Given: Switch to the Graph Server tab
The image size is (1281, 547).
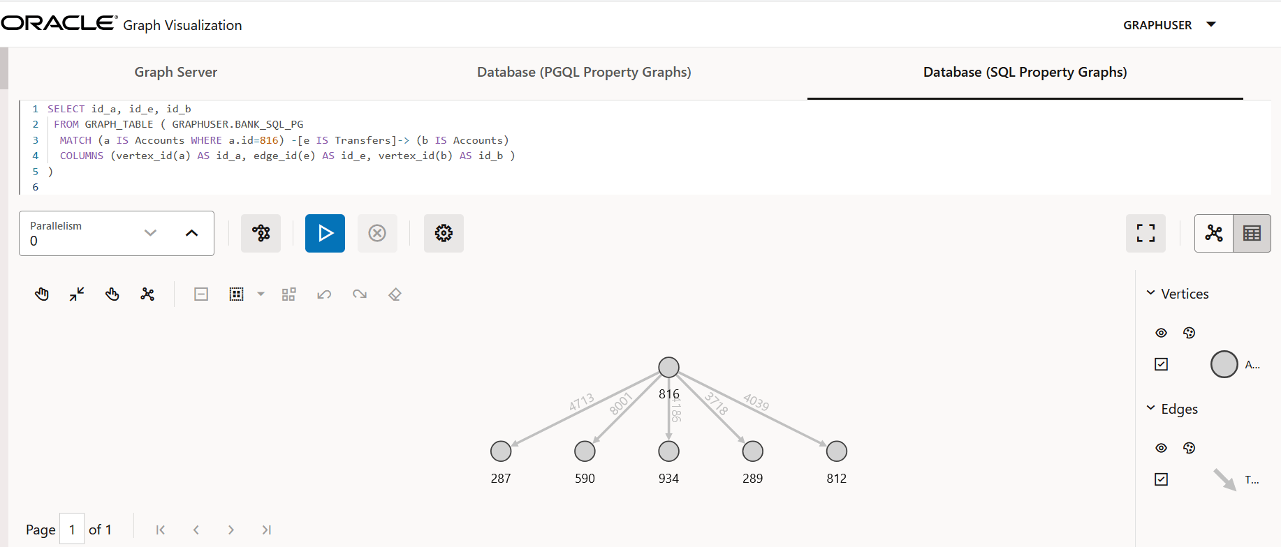Looking at the screenshot, I should click(x=175, y=72).
